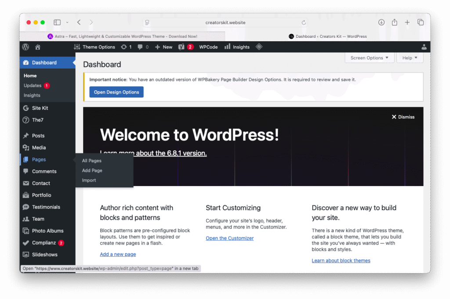
Task: Click the Safari share icon
Action: pos(395,22)
